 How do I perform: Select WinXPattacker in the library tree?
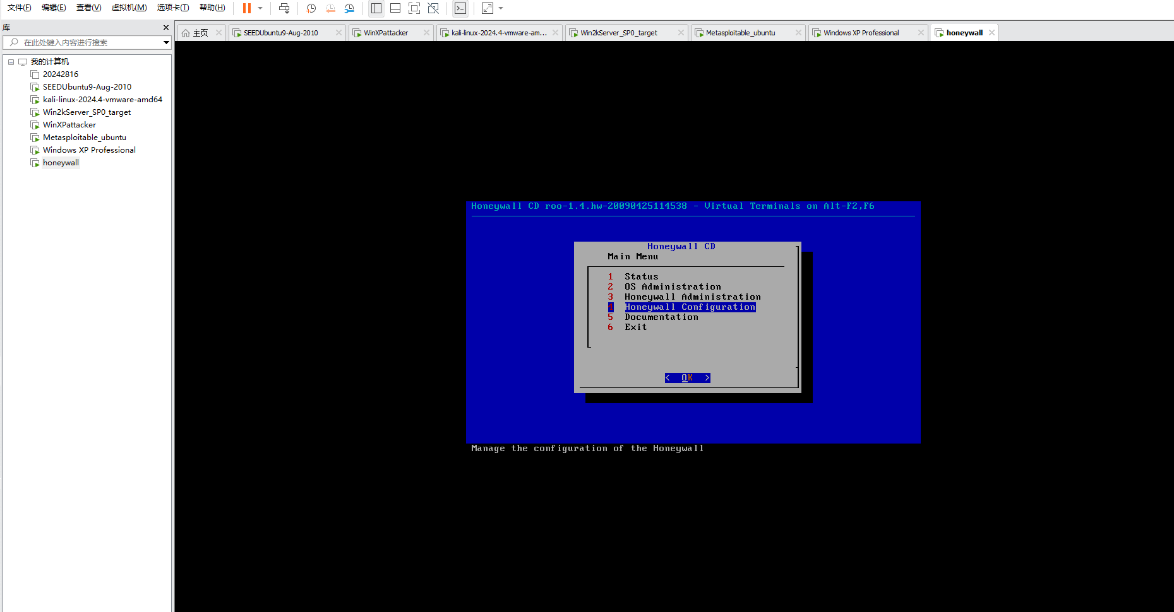69,125
